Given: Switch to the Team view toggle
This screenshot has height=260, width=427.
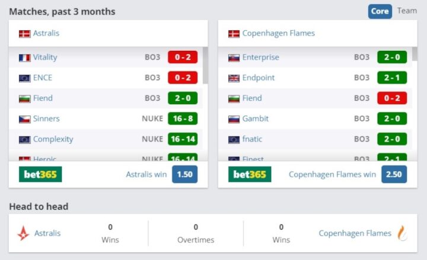Looking at the screenshot, I should (407, 11).
